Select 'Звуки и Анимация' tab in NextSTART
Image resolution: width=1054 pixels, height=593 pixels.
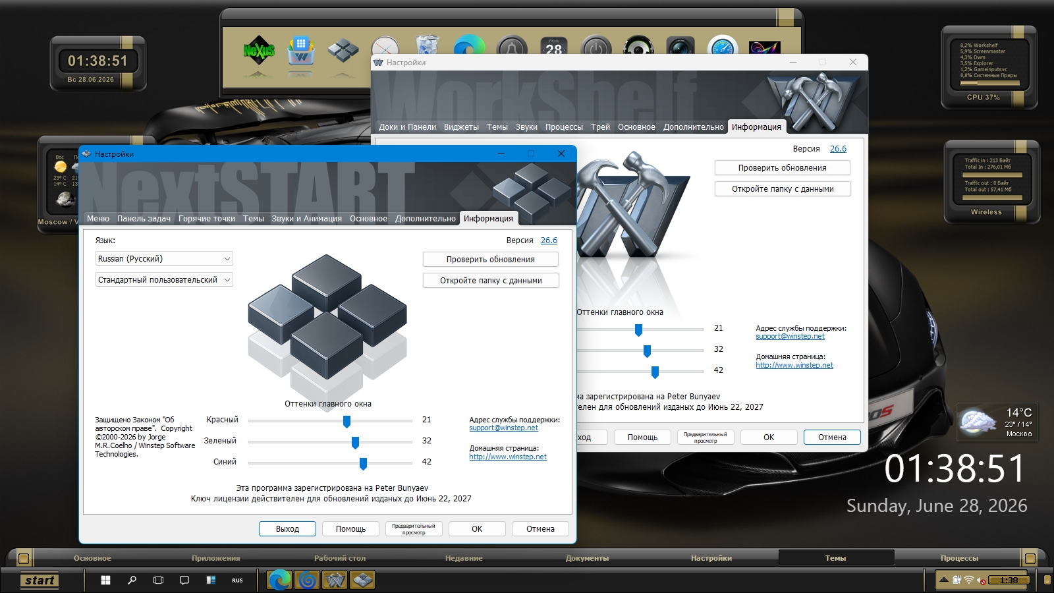307,219
